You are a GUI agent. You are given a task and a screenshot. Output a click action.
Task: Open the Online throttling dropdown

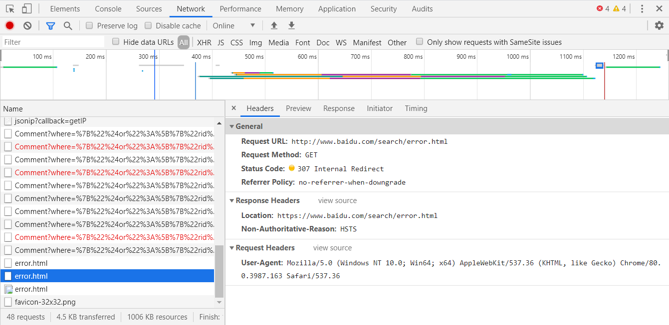(x=233, y=25)
